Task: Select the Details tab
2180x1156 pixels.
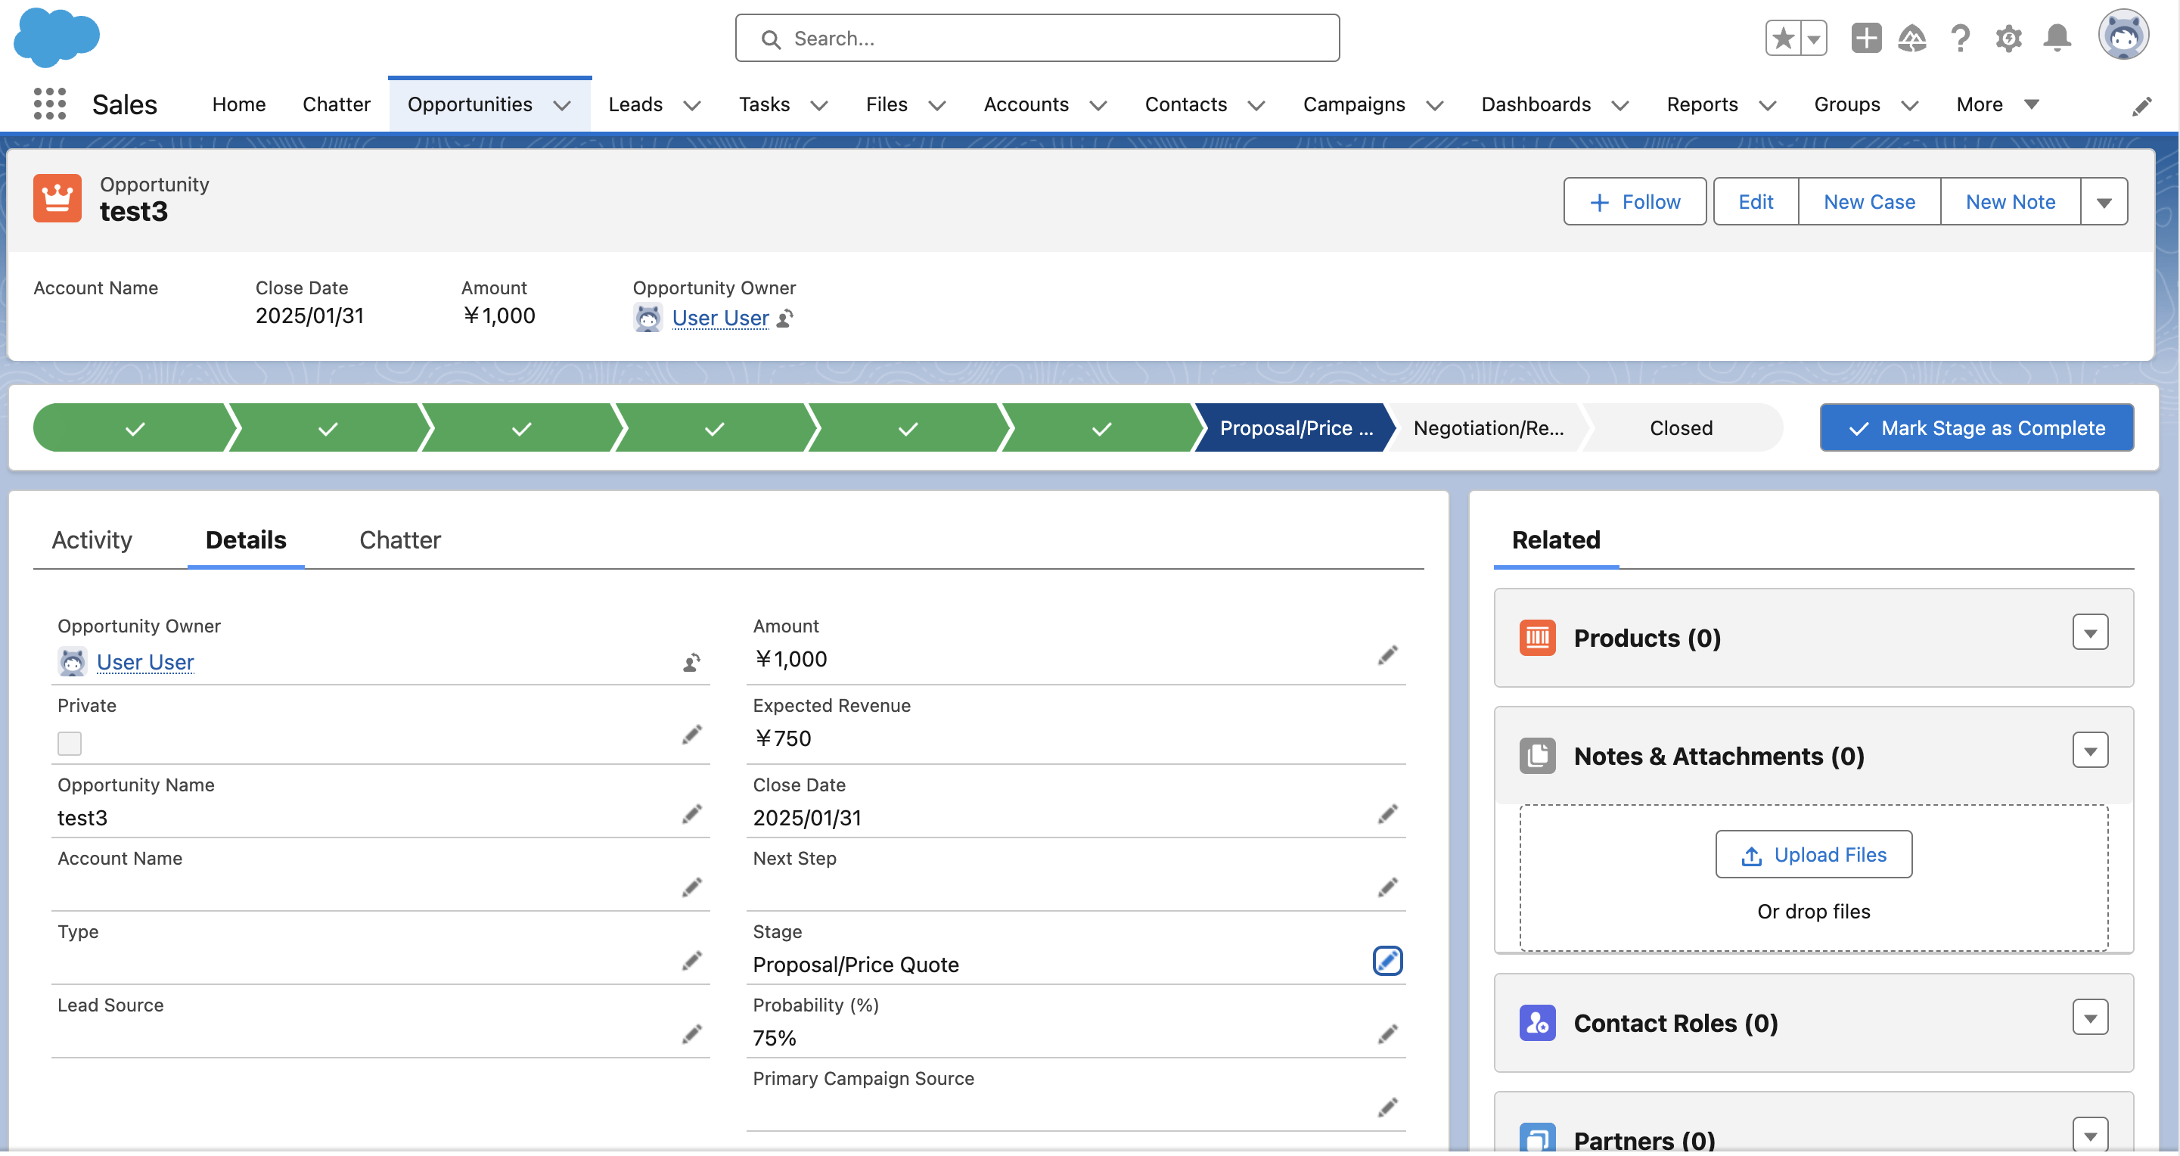Action: coord(247,541)
